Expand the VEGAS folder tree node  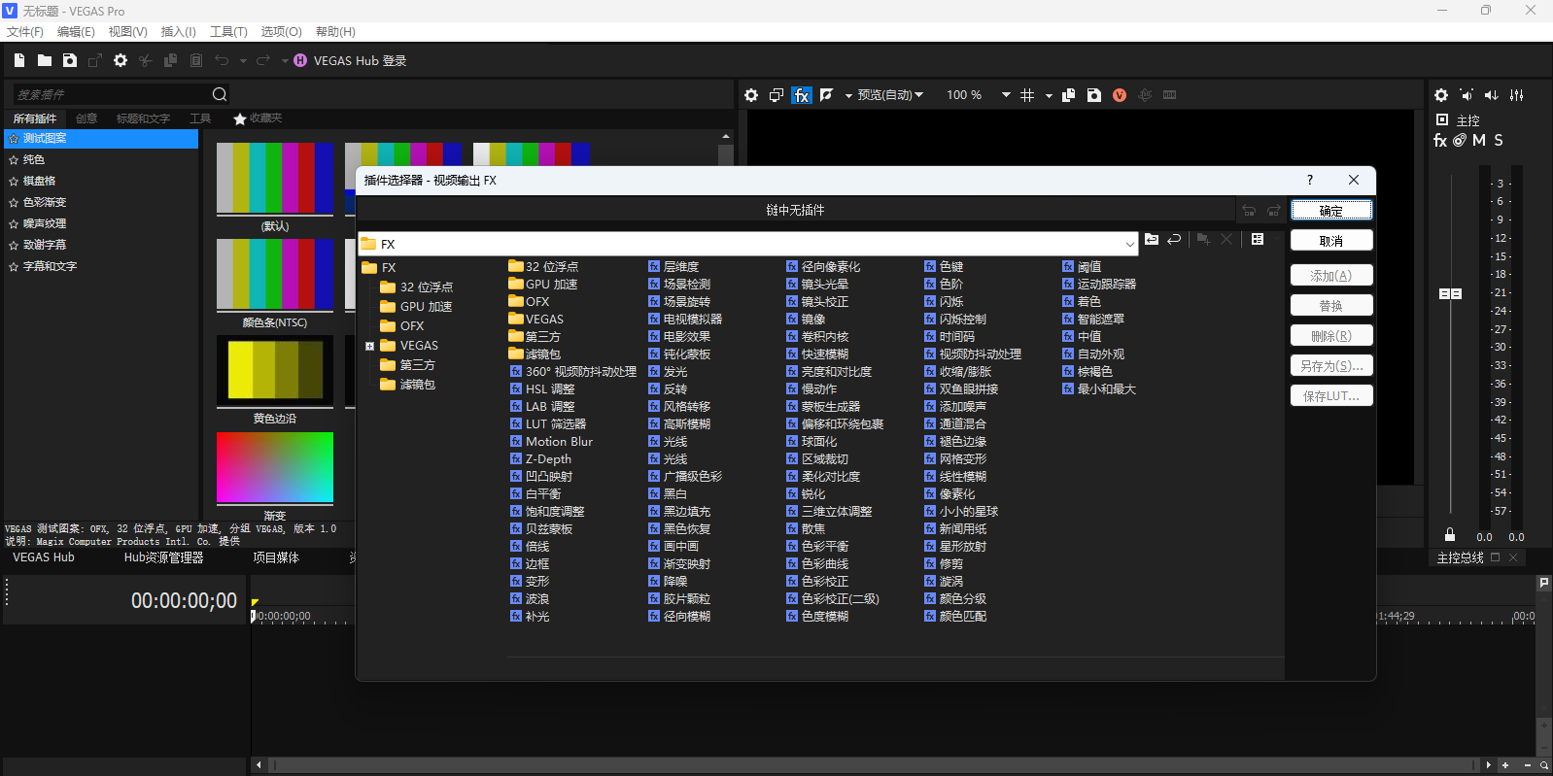click(x=369, y=346)
